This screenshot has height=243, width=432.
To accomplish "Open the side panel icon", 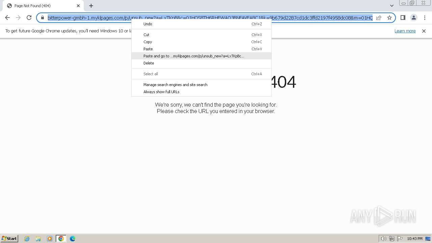I will (x=403, y=18).
